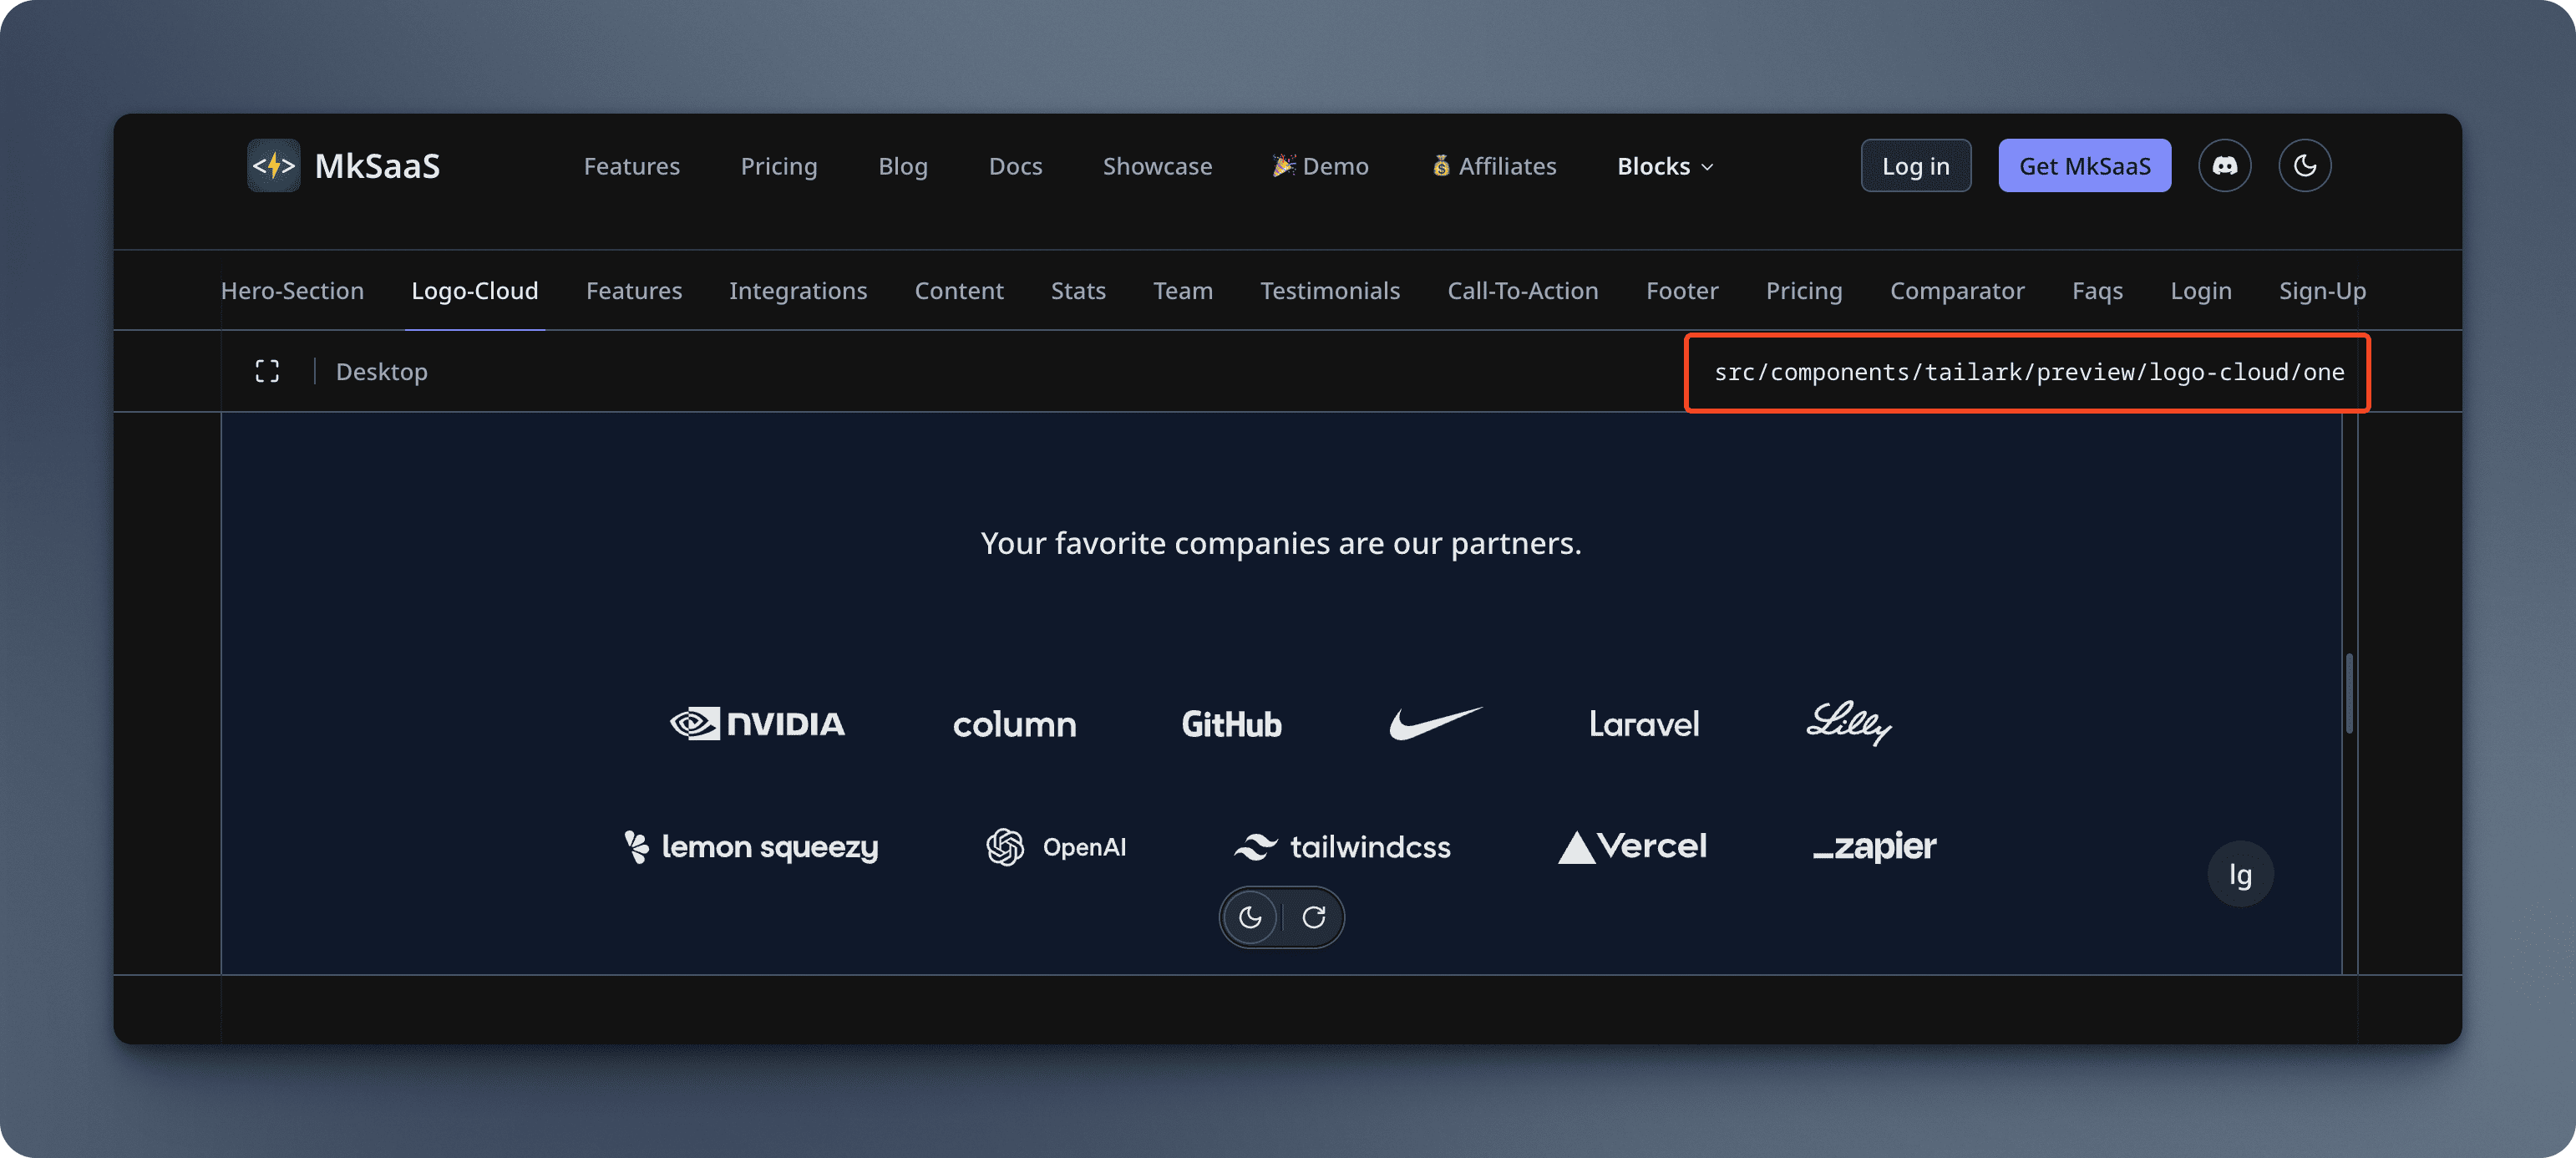Image resolution: width=2576 pixels, height=1158 pixels.
Task: Click the Get MkSaaS button
Action: (x=2084, y=166)
